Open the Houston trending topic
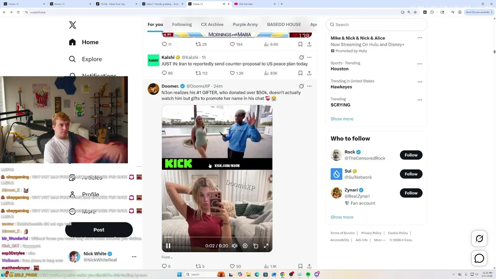Viewport: 496px width, 279px height. pos(339,69)
